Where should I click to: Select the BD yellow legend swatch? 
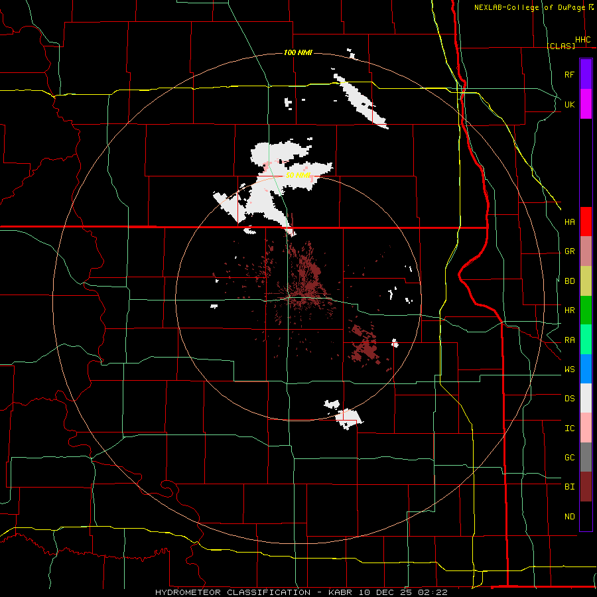[586, 281]
